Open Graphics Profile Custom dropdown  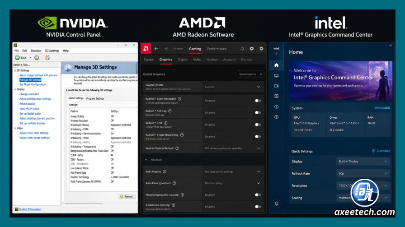click(233, 87)
